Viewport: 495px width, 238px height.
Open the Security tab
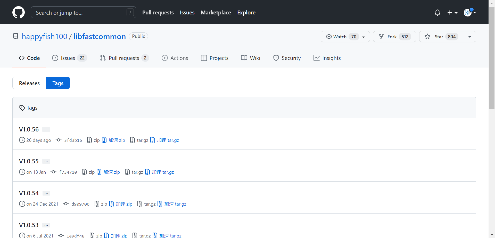pos(287,58)
